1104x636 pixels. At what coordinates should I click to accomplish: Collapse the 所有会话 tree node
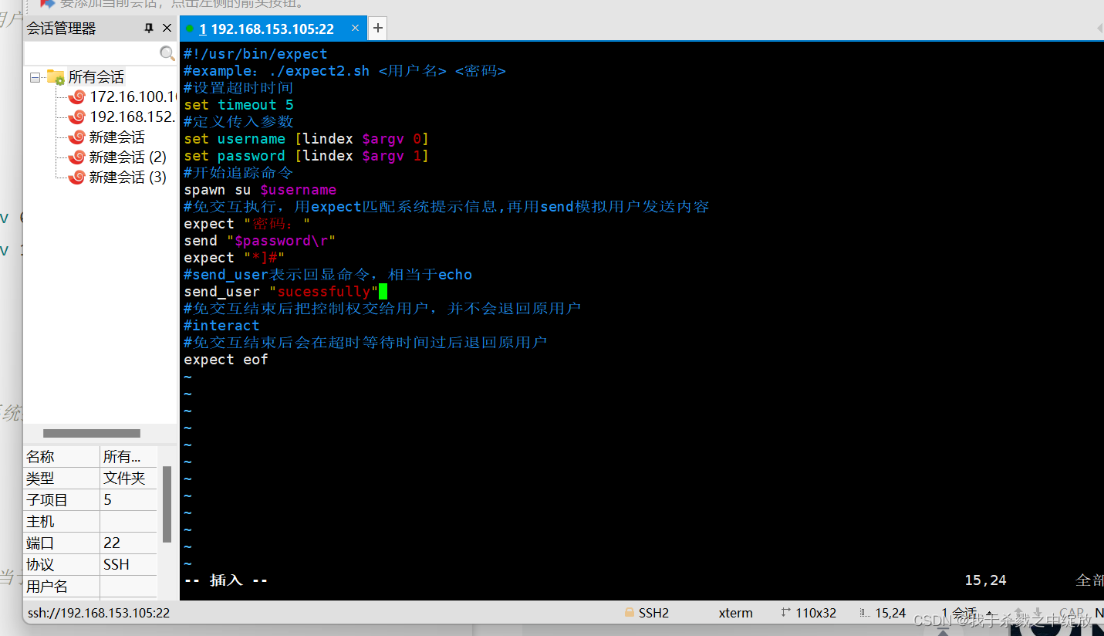[35, 76]
